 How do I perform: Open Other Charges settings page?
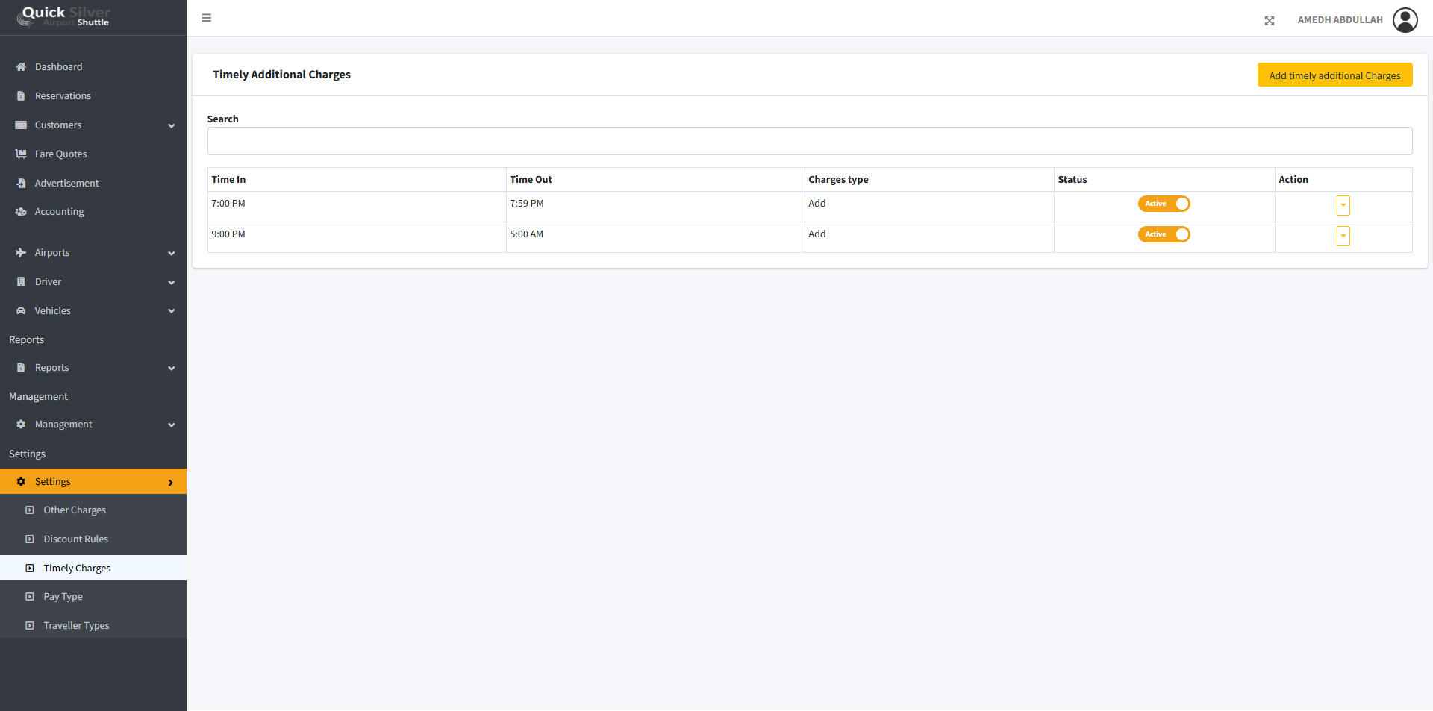coord(75,510)
